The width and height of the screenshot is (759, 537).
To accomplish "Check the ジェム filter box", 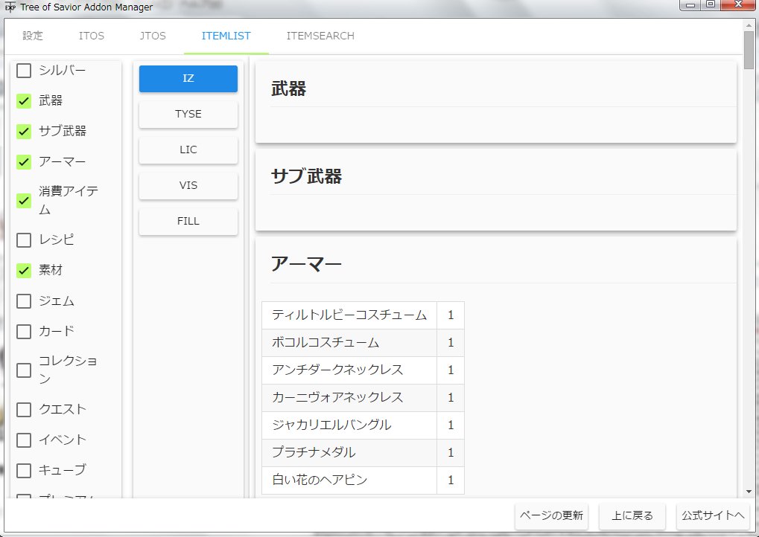I will click(23, 300).
